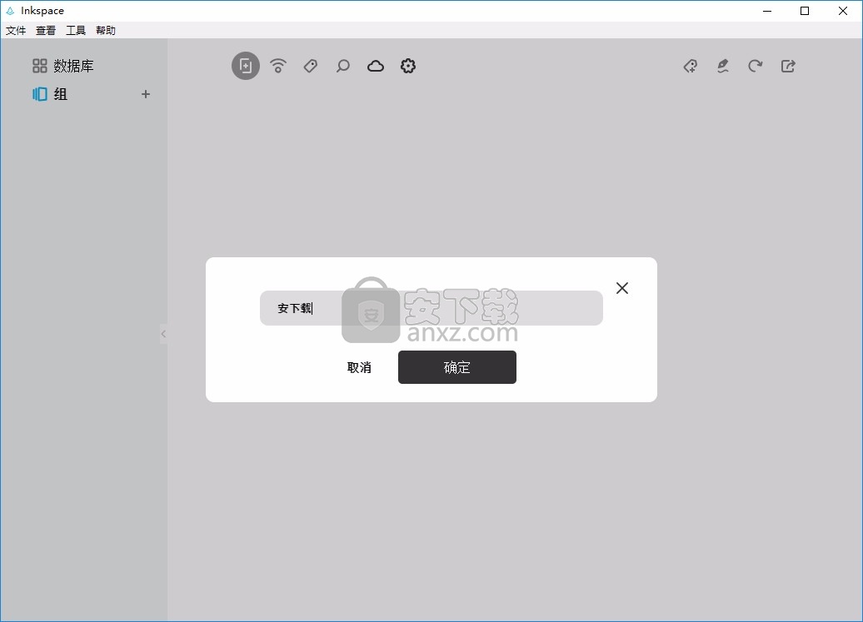This screenshot has width=863, height=622.
Task: Click the rotate icon at right
Action: [755, 66]
